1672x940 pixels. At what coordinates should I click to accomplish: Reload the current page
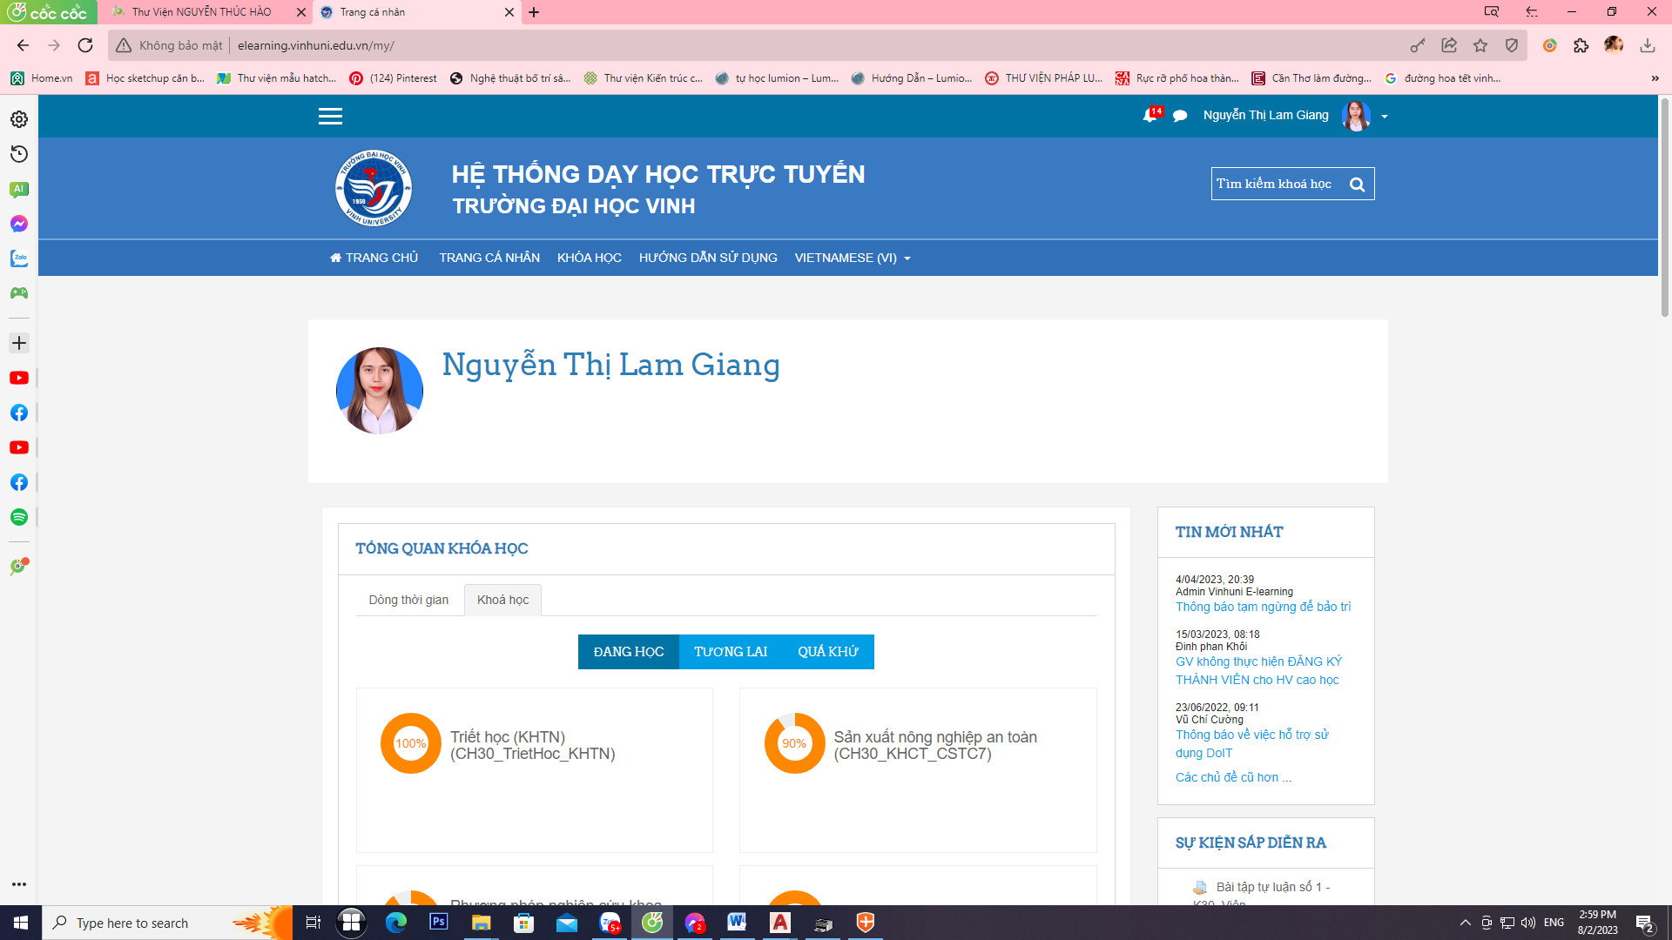85,45
